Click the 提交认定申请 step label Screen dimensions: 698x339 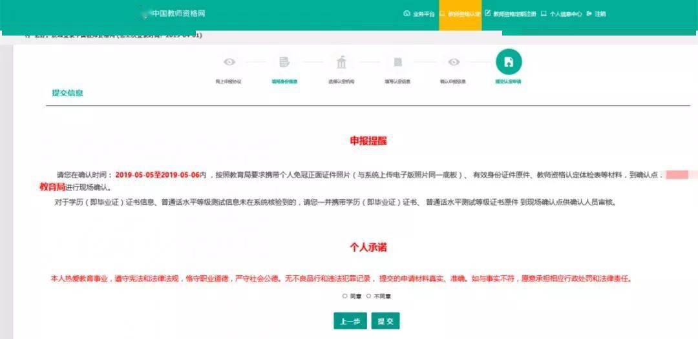point(509,82)
